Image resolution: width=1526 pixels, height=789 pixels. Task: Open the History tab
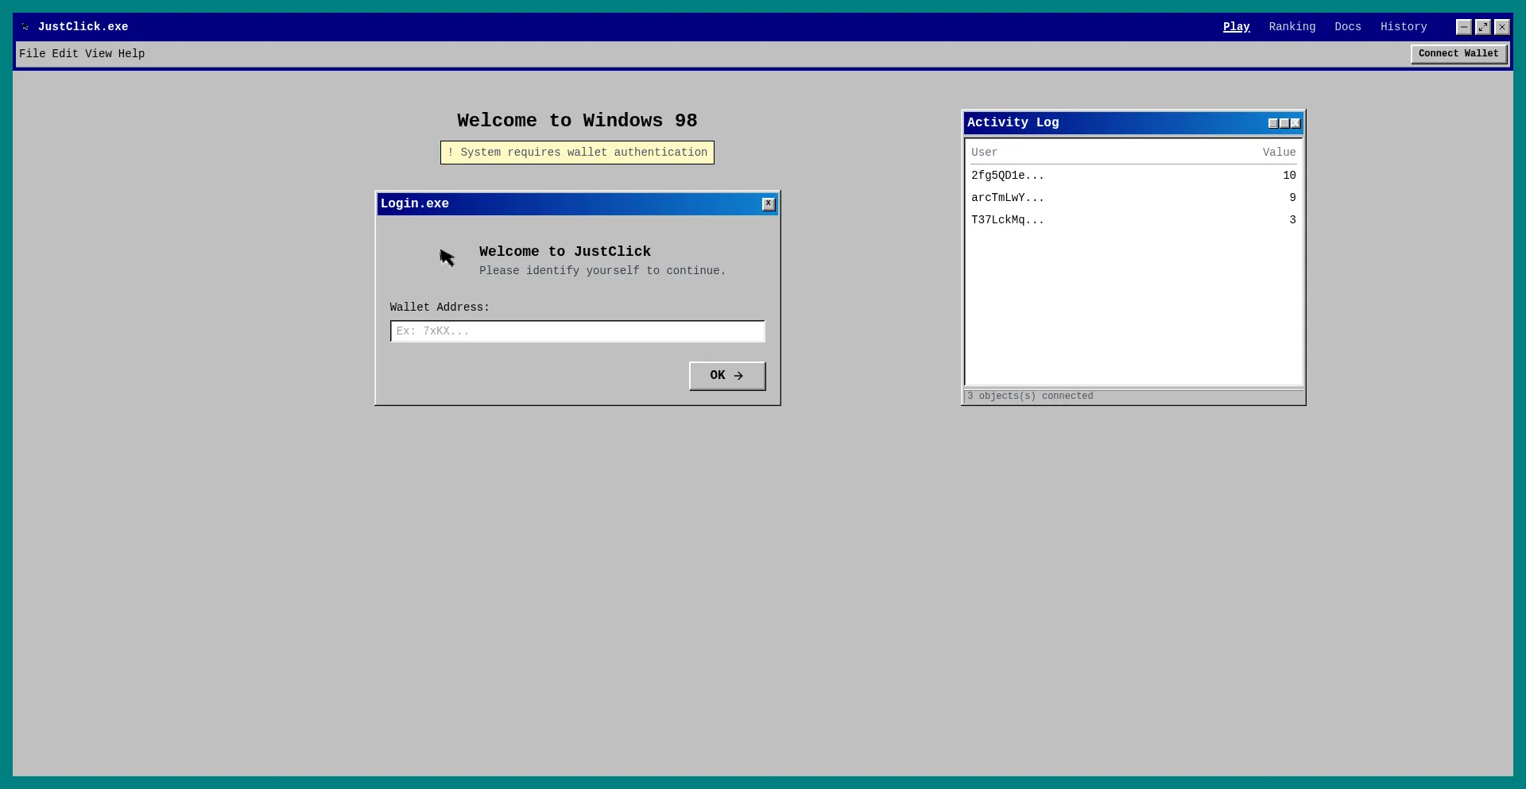click(1403, 27)
